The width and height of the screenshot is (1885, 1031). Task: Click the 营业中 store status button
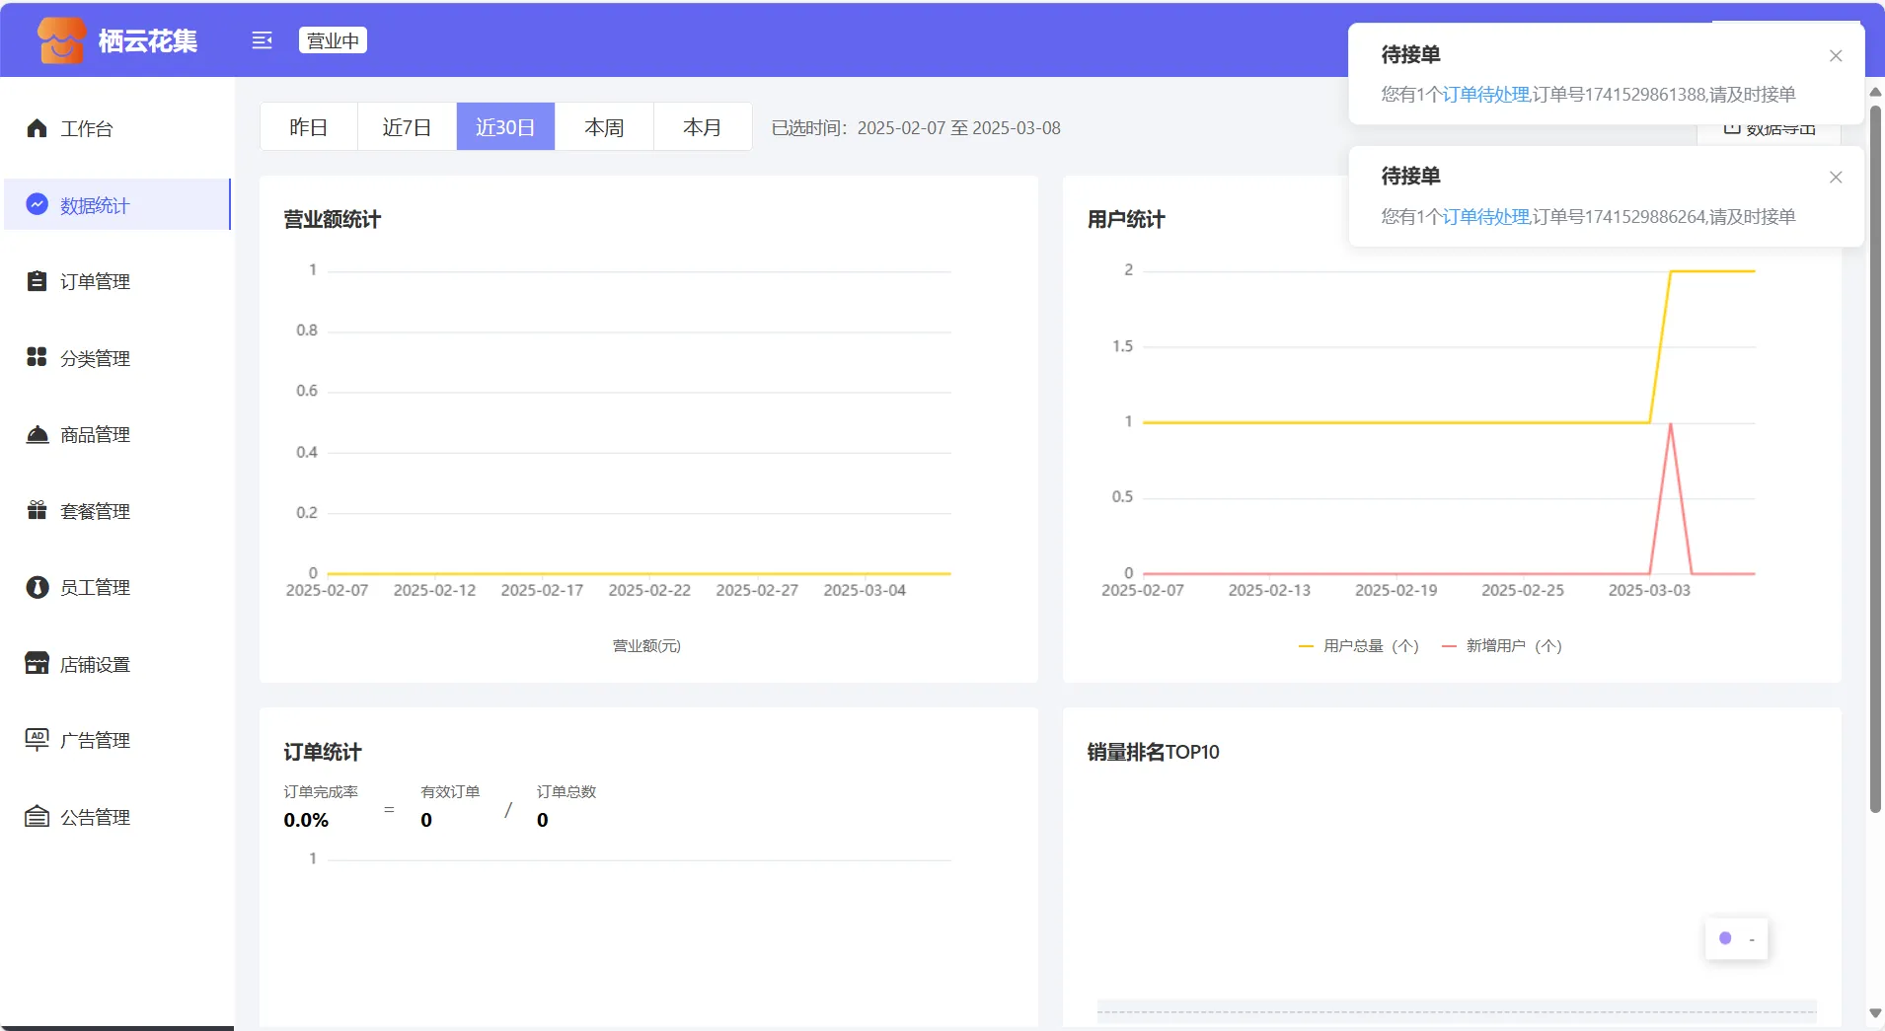(x=333, y=40)
